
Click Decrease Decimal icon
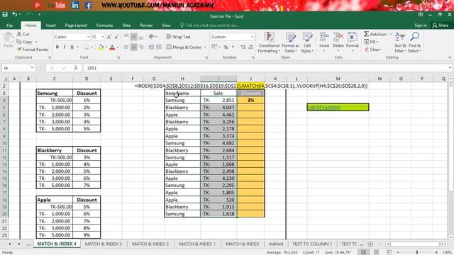coord(250,47)
